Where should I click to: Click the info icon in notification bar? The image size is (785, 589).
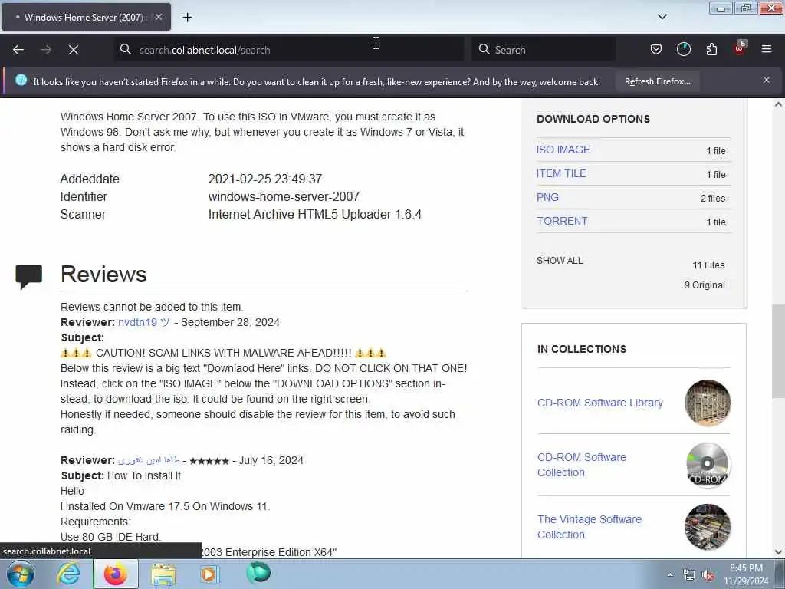coord(21,80)
